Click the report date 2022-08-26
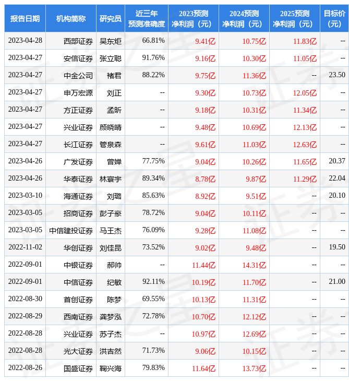 [x=25, y=368]
